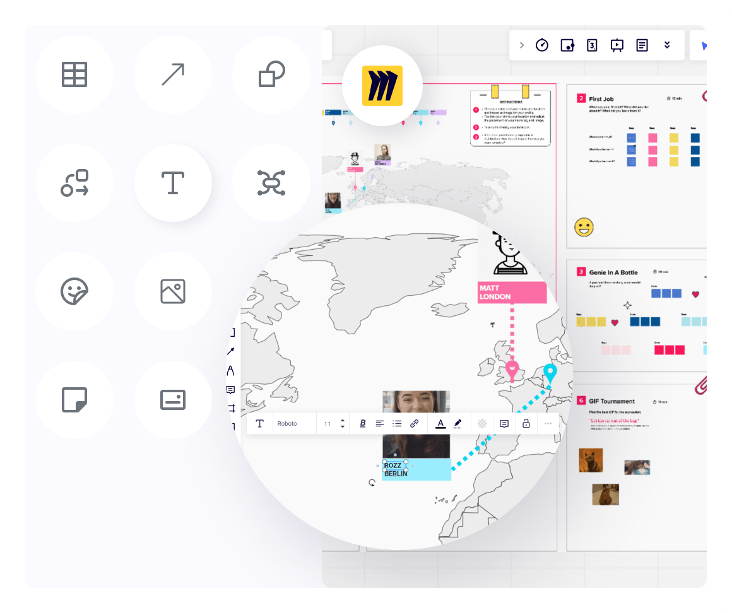The width and height of the screenshot is (732, 613).
Task: Click the insert link button
Action: (415, 424)
